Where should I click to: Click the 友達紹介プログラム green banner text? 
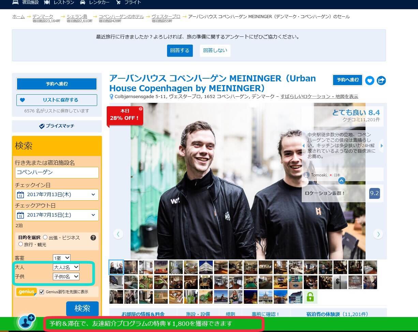tap(140, 323)
